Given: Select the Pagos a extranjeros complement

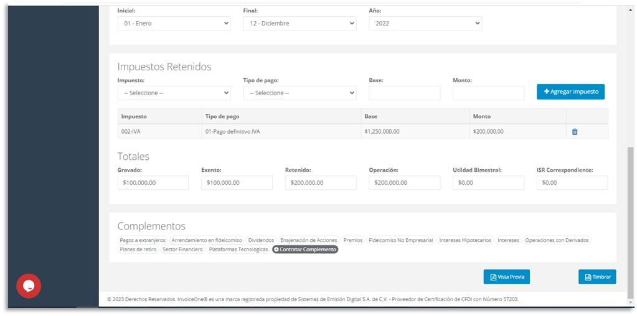Looking at the screenshot, I should coord(143,240).
